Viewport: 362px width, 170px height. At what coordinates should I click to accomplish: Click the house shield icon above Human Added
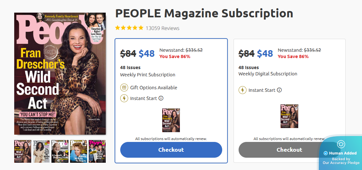pyautogui.click(x=341, y=144)
